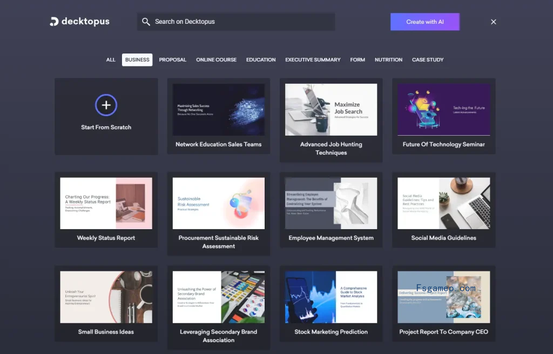The height and width of the screenshot is (354, 553).
Task: Focus the Search on Decktopus field
Action: pyautogui.click(x=236, y=22)
